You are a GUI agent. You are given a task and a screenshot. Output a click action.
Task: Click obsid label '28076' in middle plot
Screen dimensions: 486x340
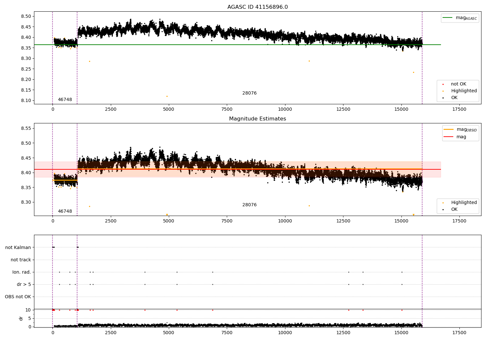[249, 205]
